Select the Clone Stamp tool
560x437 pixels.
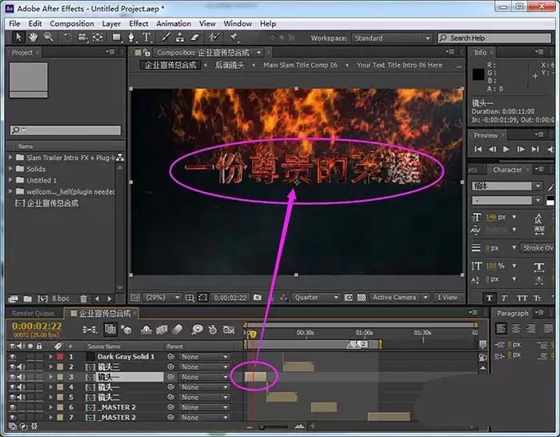(180, 38)
